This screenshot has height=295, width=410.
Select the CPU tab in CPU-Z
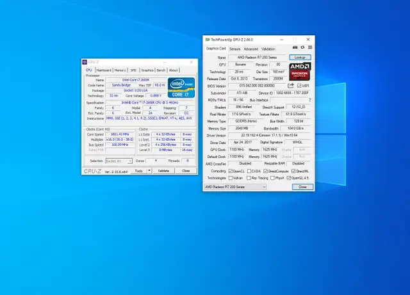click(89, 70)
